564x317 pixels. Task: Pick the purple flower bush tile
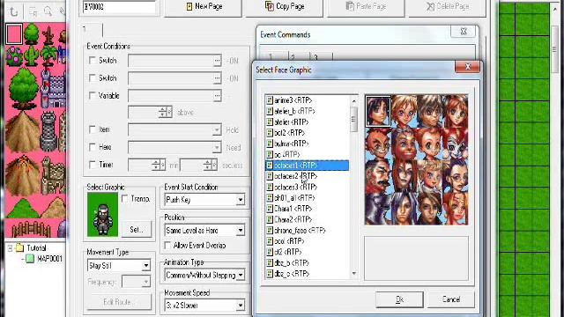click(x=14, y=56)
